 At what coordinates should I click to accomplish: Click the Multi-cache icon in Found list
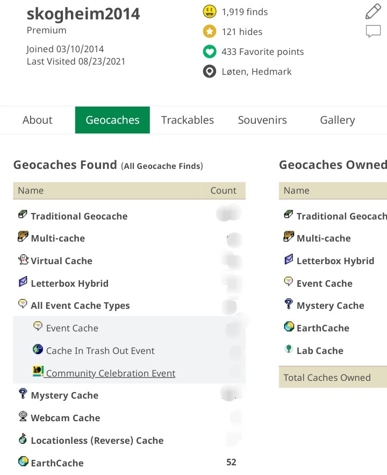coord(23,236)
